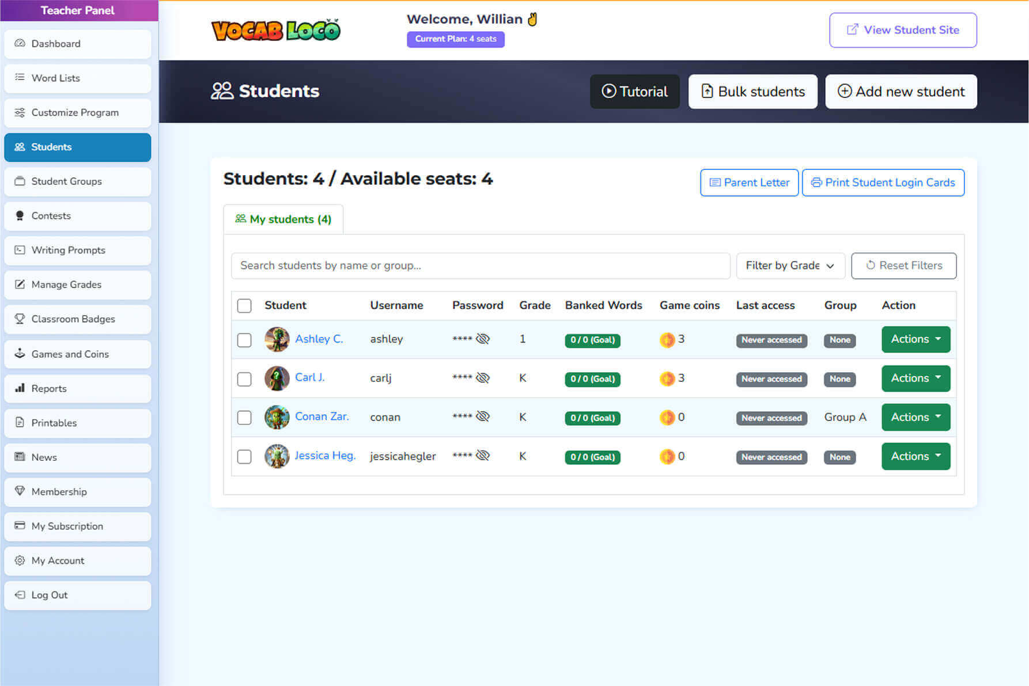Image resolution: width=1029 pixels, height=686 pixels.
Task: Open the Filter by Grade dropdown
Action: point(790,266)
